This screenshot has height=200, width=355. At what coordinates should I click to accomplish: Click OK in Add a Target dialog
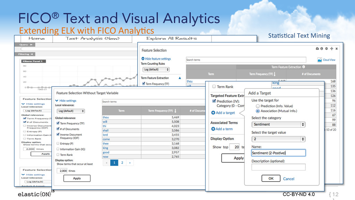click(271, 178)
